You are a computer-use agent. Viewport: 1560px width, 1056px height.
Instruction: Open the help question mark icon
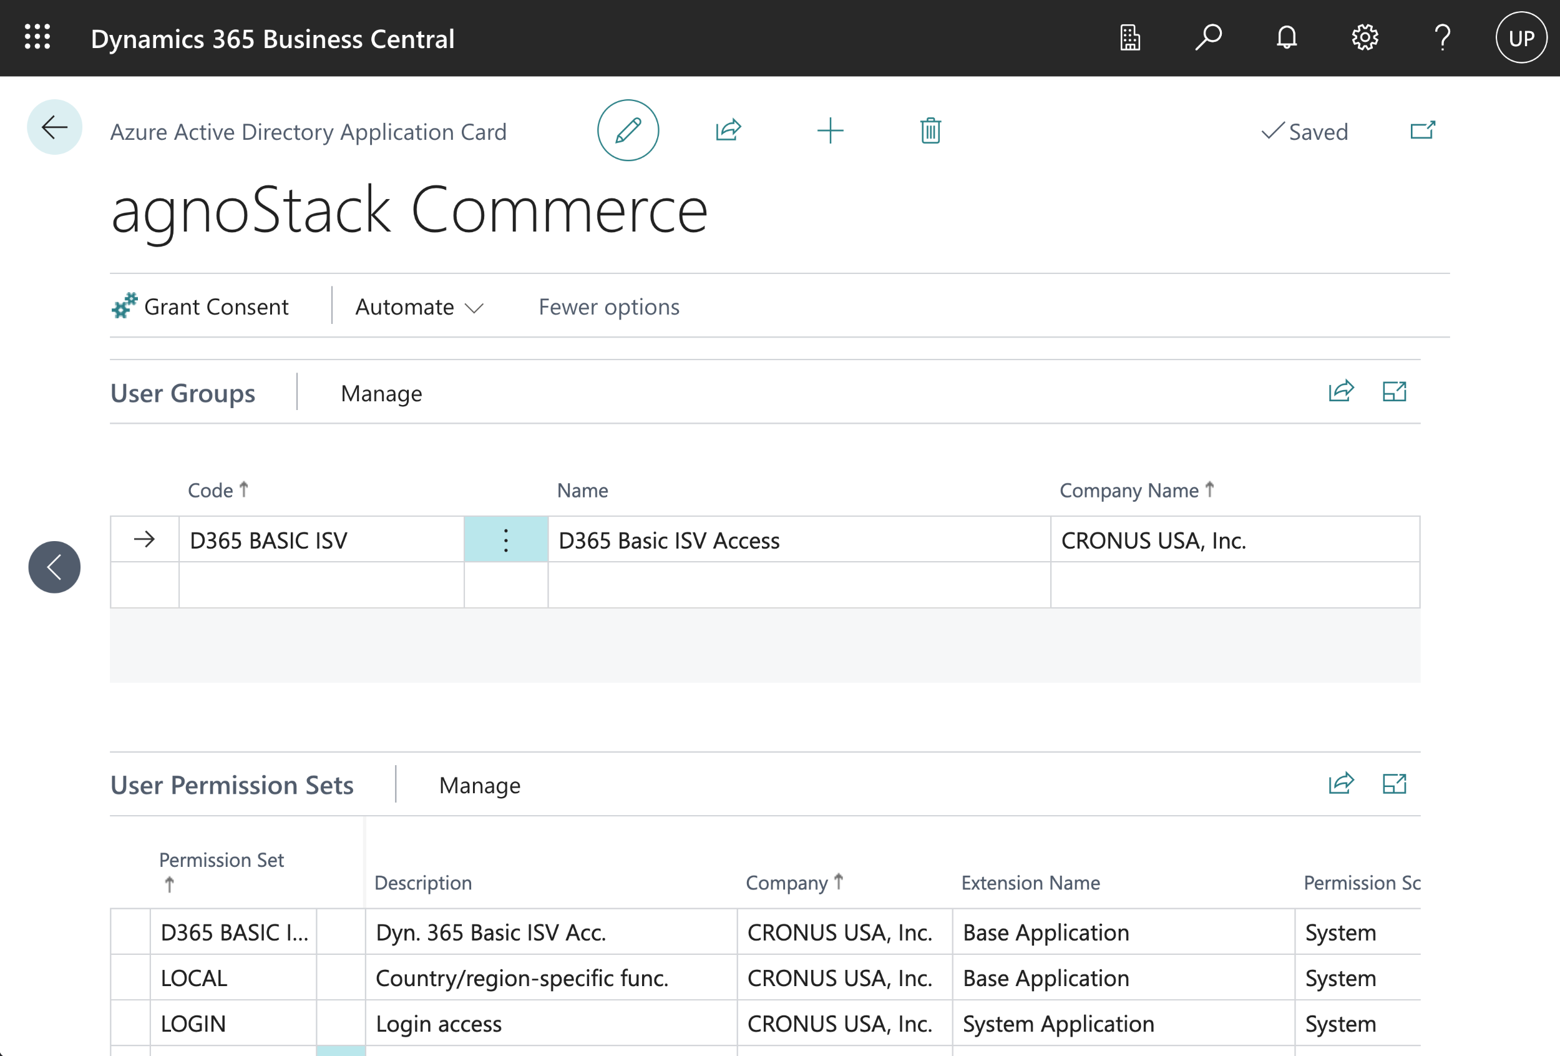coord(1443,37)
